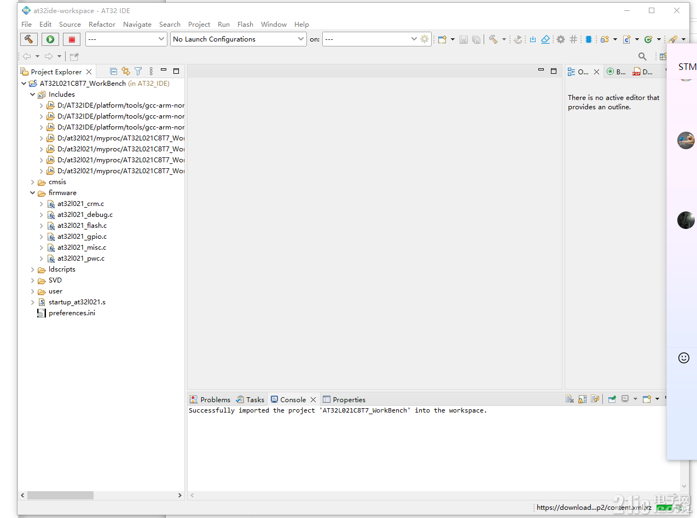Click the hammer Build button
Image resolution: width=697 pixels, height=518 pixels.
[28, 39]
